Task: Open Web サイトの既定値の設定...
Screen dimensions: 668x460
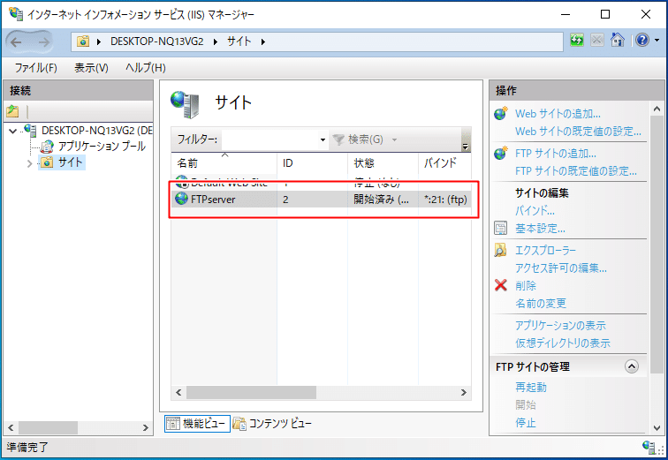Action: coord(578,131)
